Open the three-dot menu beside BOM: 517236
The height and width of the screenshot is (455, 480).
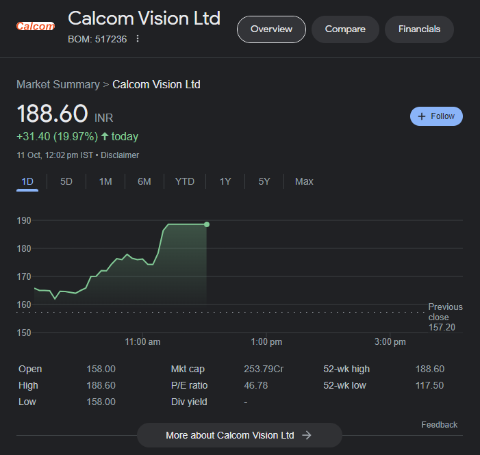[x=138, y=38]
